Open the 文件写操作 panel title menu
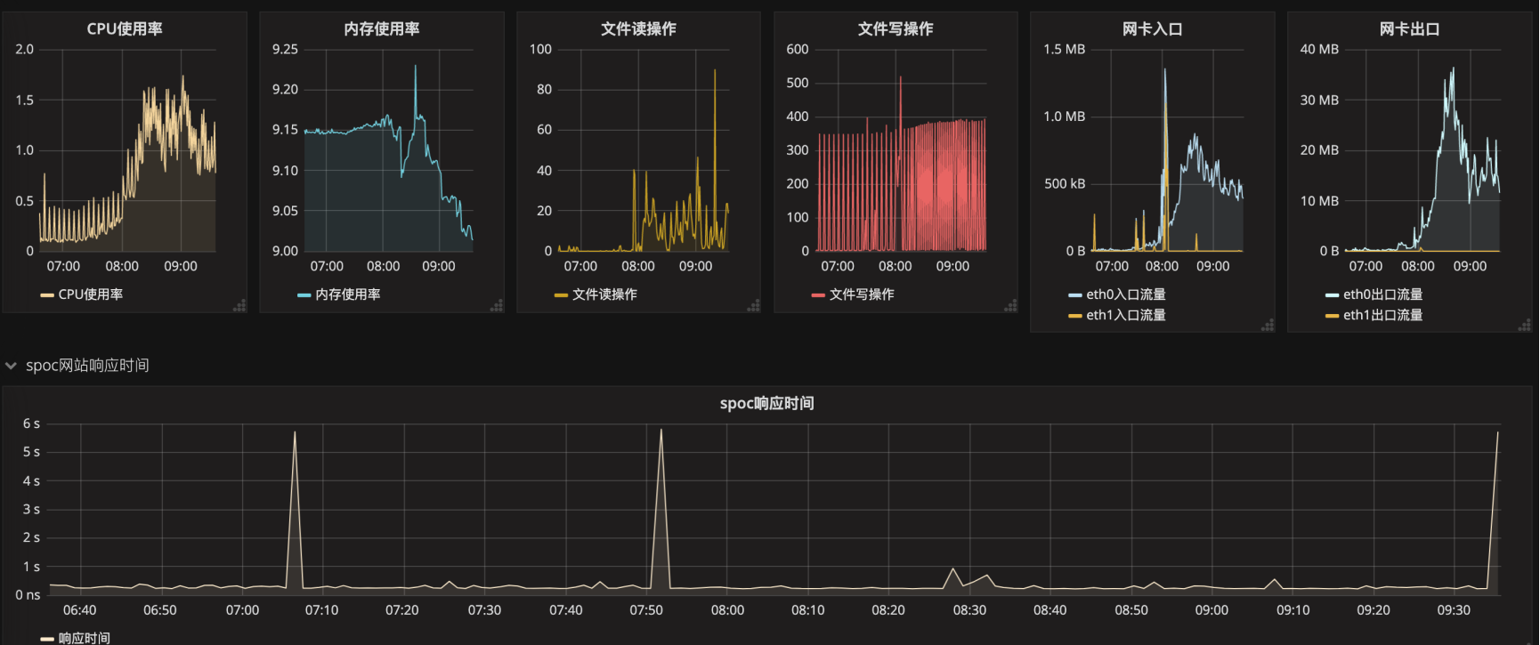The width and height of the screenshot is (1540, 645). [x=896, y=28]
